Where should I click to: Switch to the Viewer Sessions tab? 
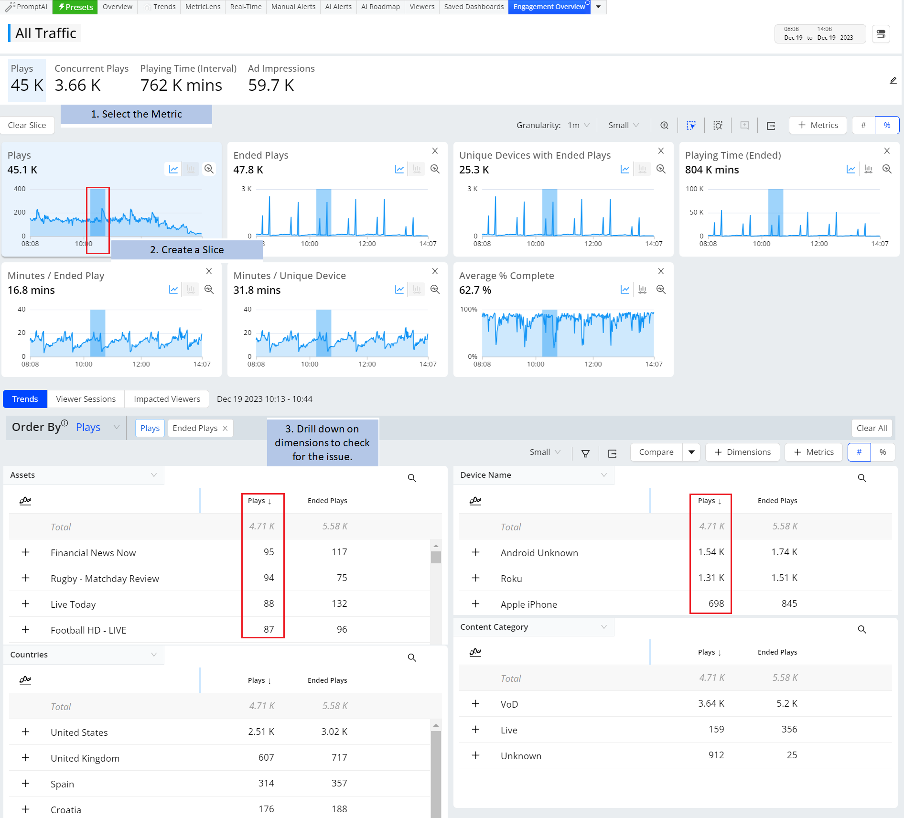click(86, 399)
